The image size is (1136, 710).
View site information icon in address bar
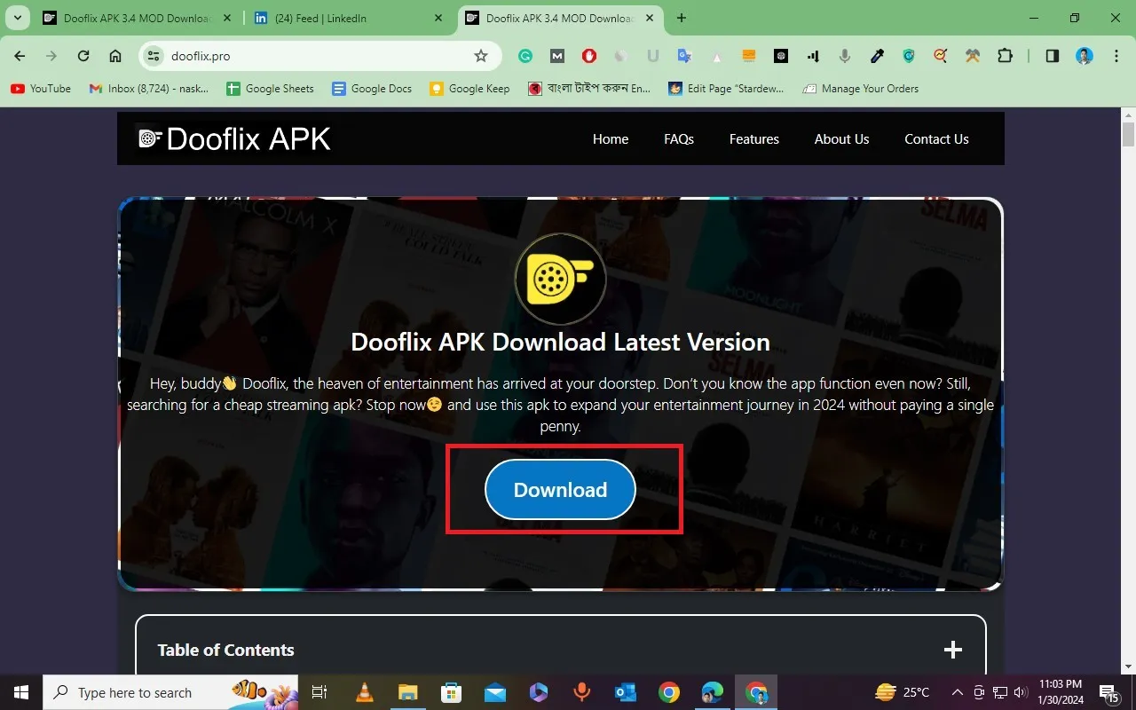point(154,56)
